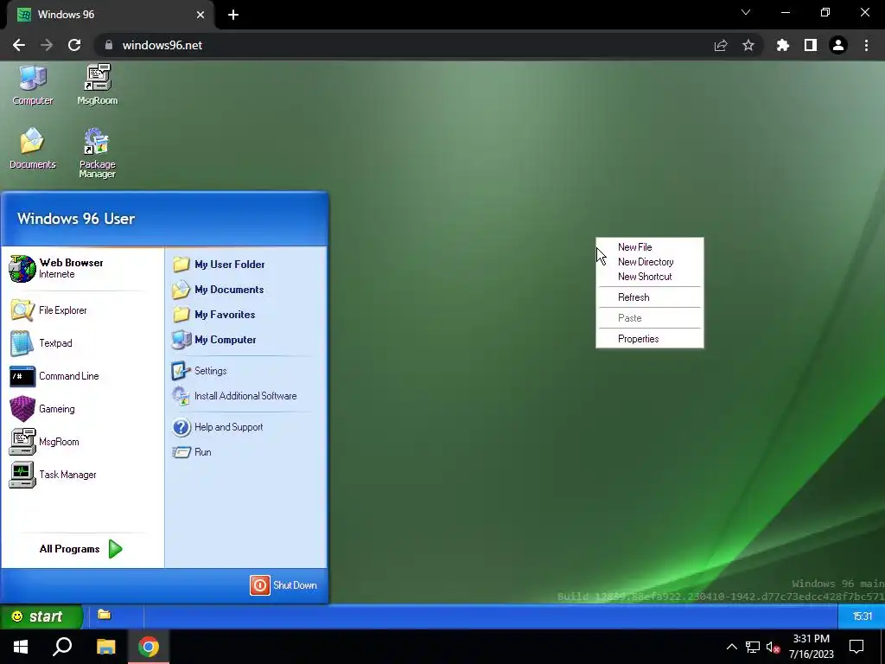Click the muted volume tray icon
This screenshot has width=885, height=664.
[773, 647]
